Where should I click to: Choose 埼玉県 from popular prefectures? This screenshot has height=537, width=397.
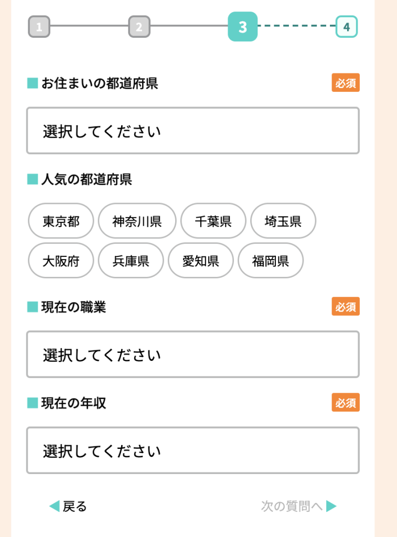click(283, 221)
